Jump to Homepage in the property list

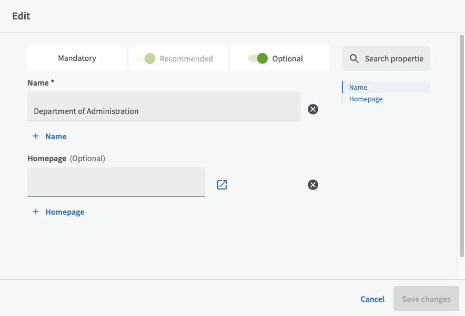(x=366, y=99)
